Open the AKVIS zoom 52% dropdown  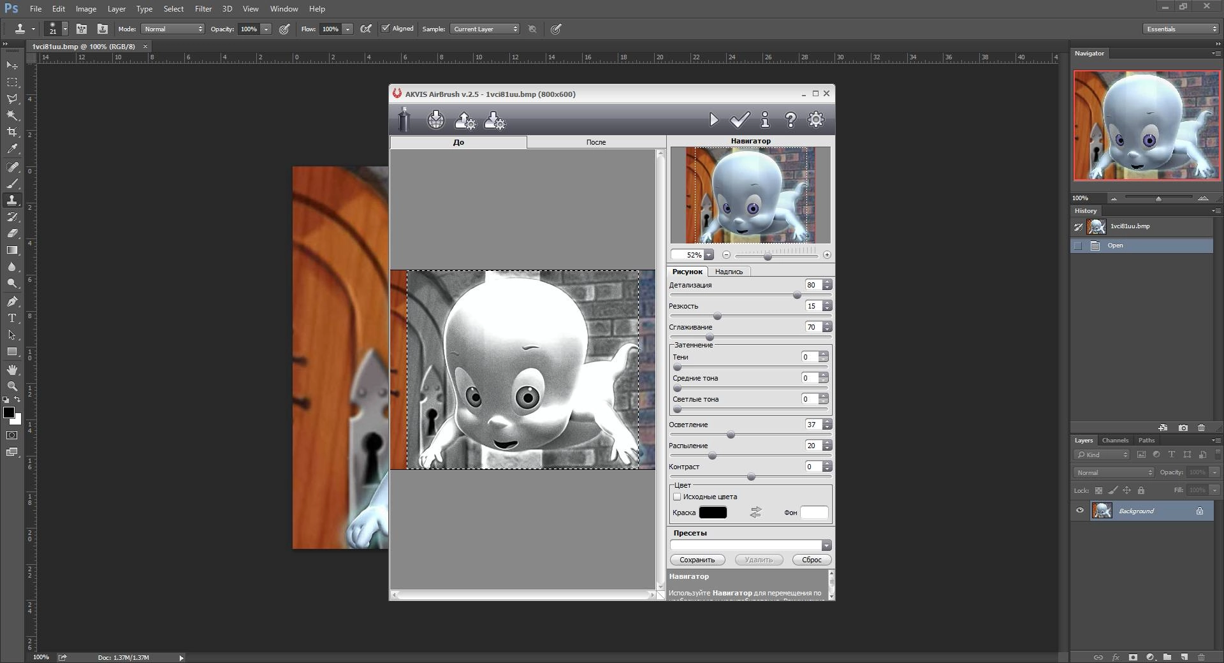point(709,255)
